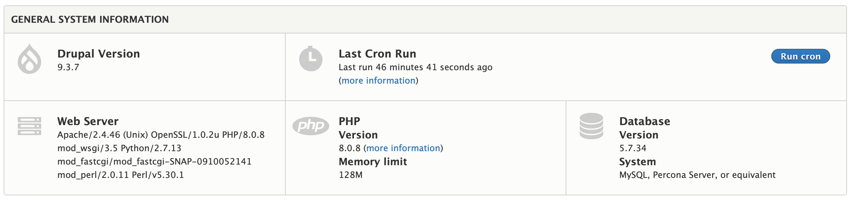The image size is (852, 200).
Task: Click the PHP logo icon
Action: (x=310, y=126)
